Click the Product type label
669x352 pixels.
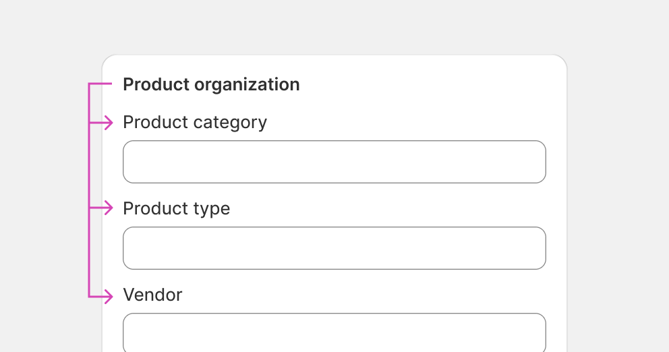click(x=177, y=208)
